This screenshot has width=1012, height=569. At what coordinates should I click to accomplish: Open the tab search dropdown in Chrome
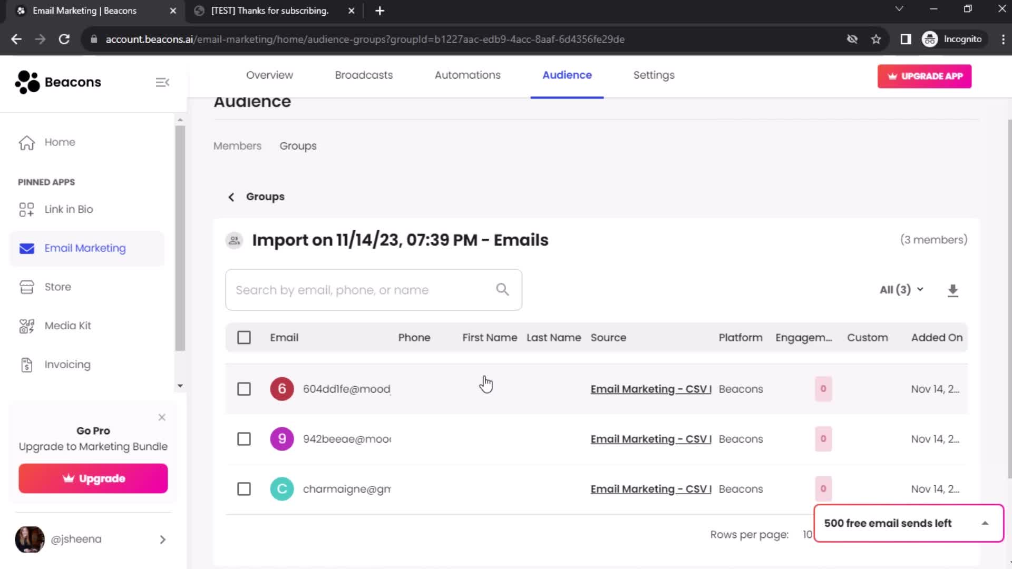(899, 9)
